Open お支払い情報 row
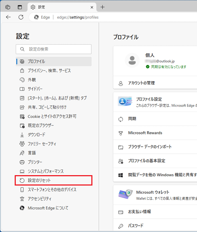Image resolution: width=197 pixels, height=232 pixels. [155, 212]
